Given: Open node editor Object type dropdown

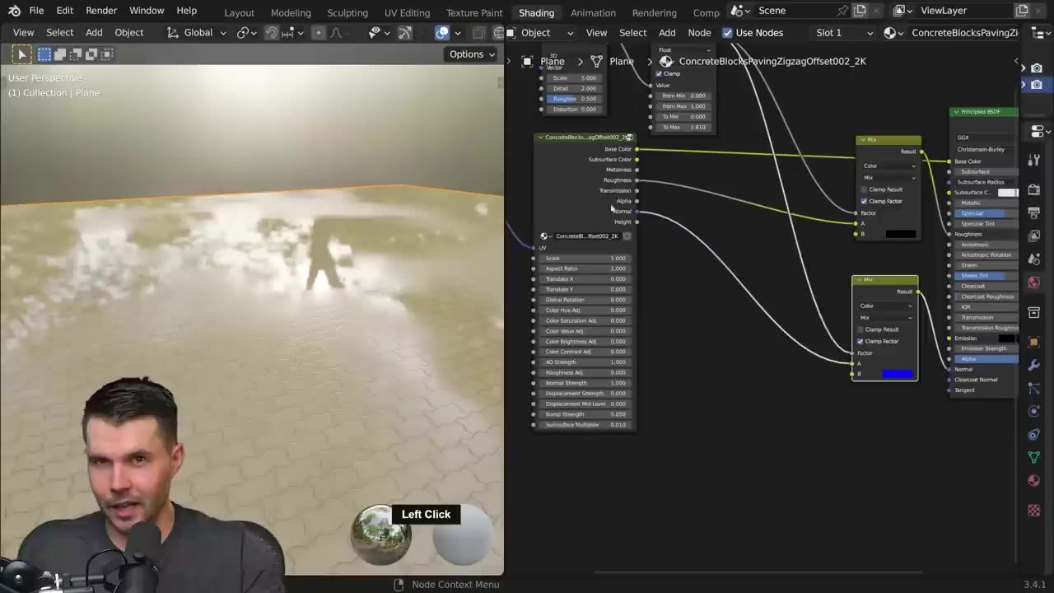Looking at the screenshot, I should [x=540, y=33].
